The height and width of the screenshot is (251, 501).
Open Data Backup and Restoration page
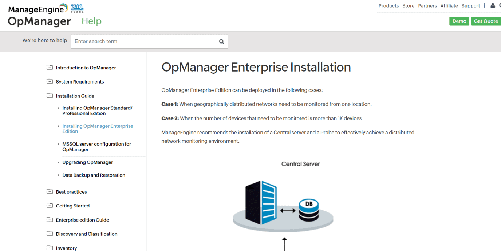coord(94,175)
